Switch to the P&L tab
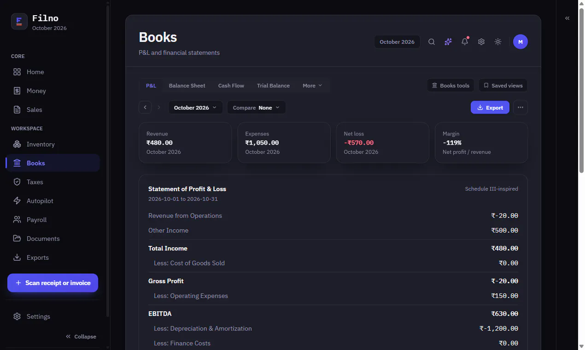Image resolution: width=585 pixels, height=350 pixels. click(151, 86)
